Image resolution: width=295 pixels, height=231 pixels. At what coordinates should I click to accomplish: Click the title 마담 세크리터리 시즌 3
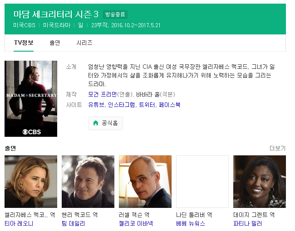click(x=56, y=14)
